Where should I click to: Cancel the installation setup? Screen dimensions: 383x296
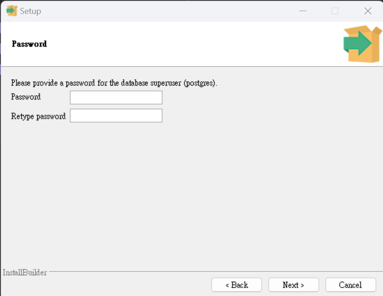[351, 285]
